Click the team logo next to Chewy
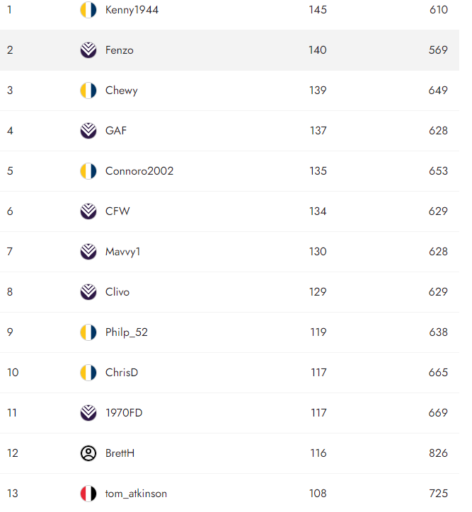Image resolution: width=472 pixels, height=512 pixels. click(x=88, y=91)
